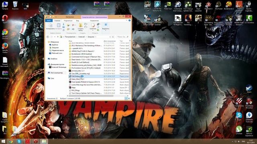Screen dimensions: 257x144
Task: Select the Borderlands 2 folder row
Action: (x=99, y=54)
